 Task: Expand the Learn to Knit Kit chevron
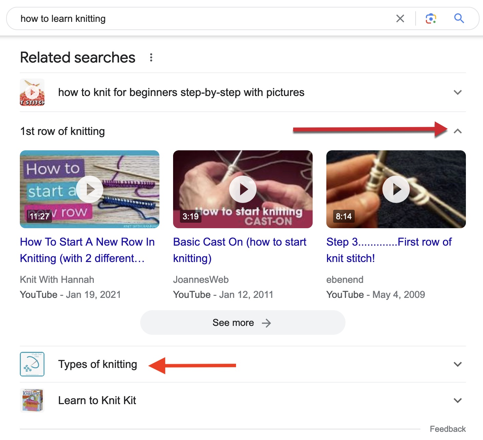[x=457, y=400]
